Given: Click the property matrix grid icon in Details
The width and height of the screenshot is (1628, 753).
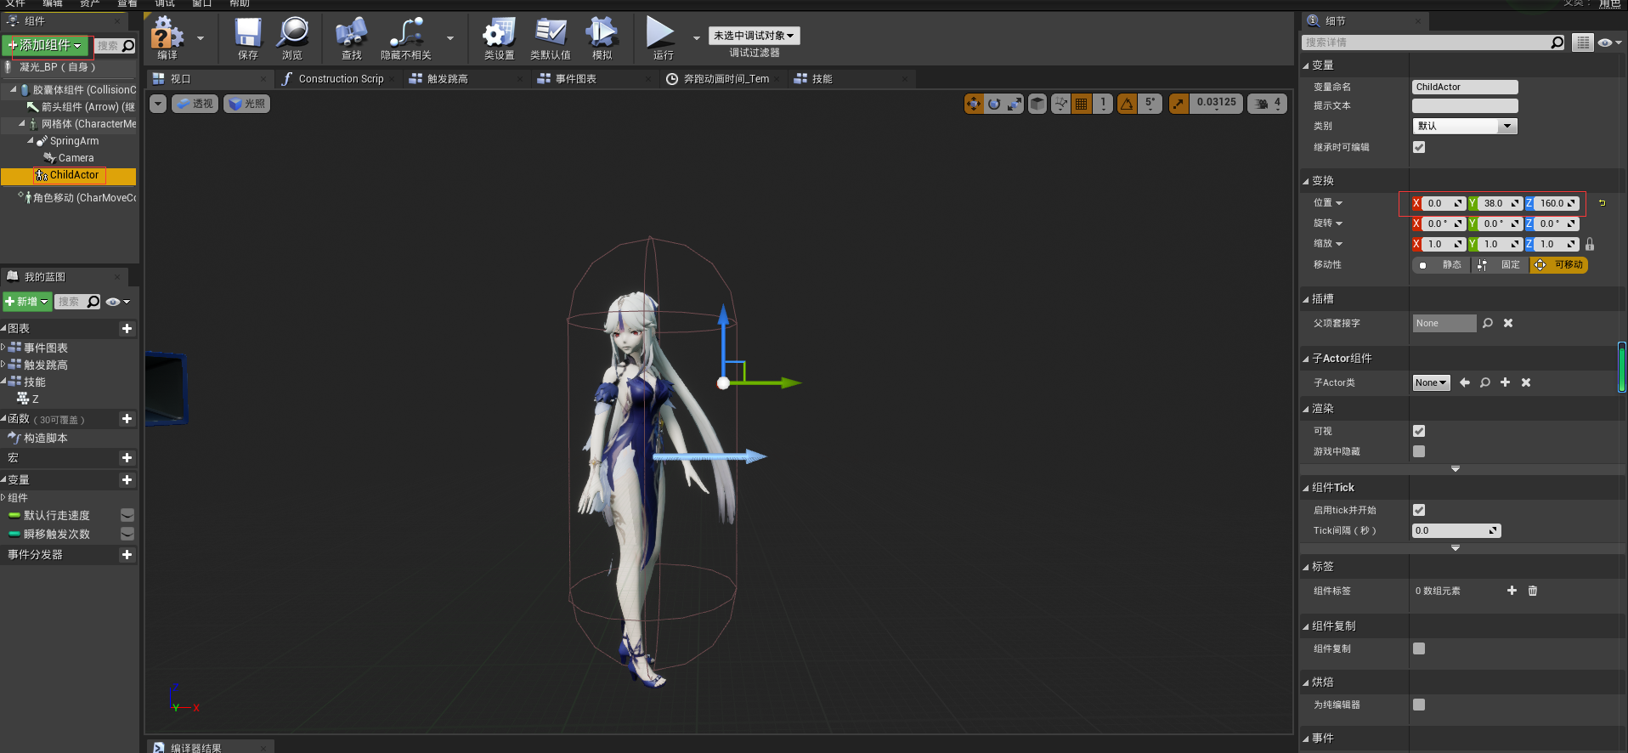Looking at the screenshot, I should coord(1582,42).
